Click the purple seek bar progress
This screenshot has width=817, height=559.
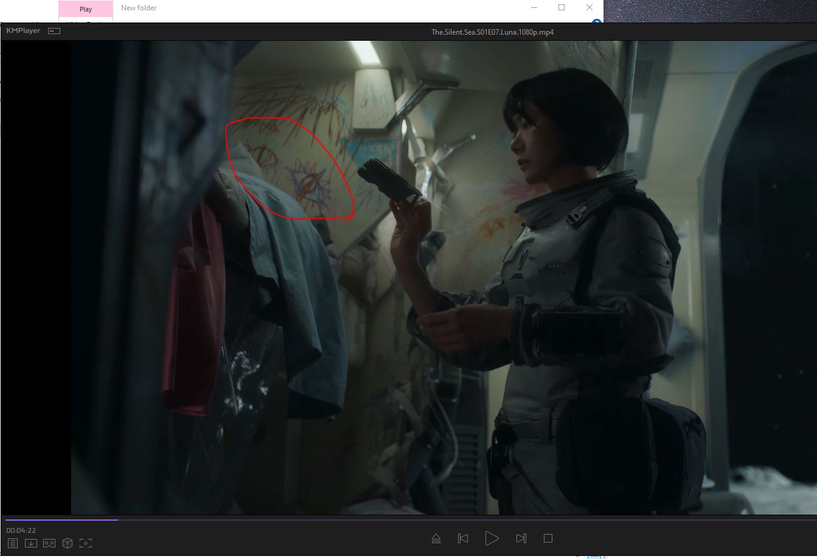tap(61, 519)
